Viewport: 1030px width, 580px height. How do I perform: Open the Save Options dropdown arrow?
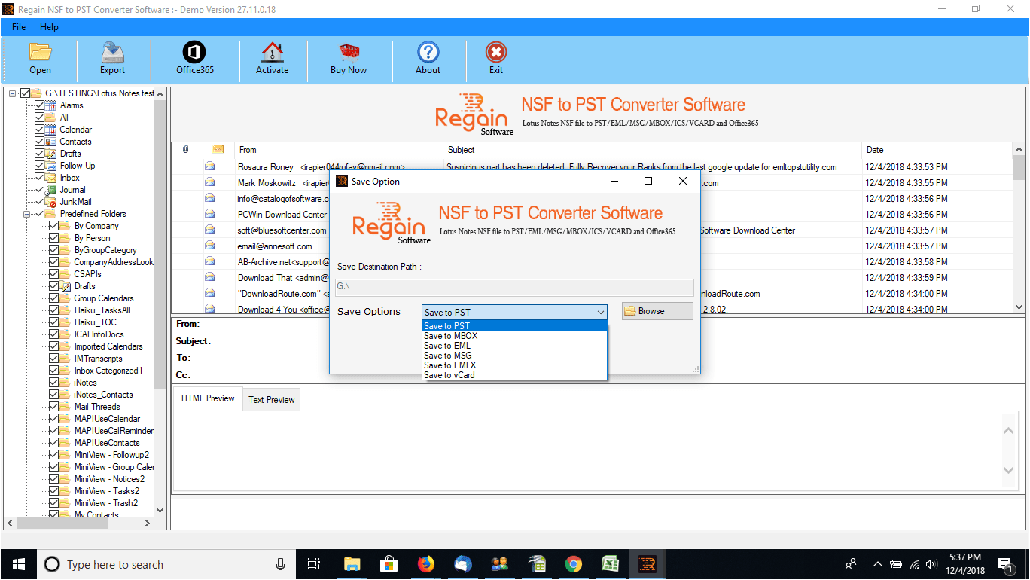(x=600, y=313)
